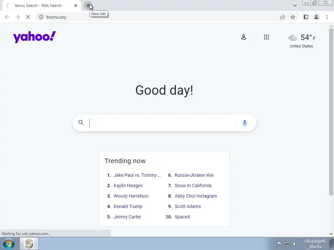Open trending topic Snow In California
This screenshot has width=334, height=250.
[x=193, y=186]
